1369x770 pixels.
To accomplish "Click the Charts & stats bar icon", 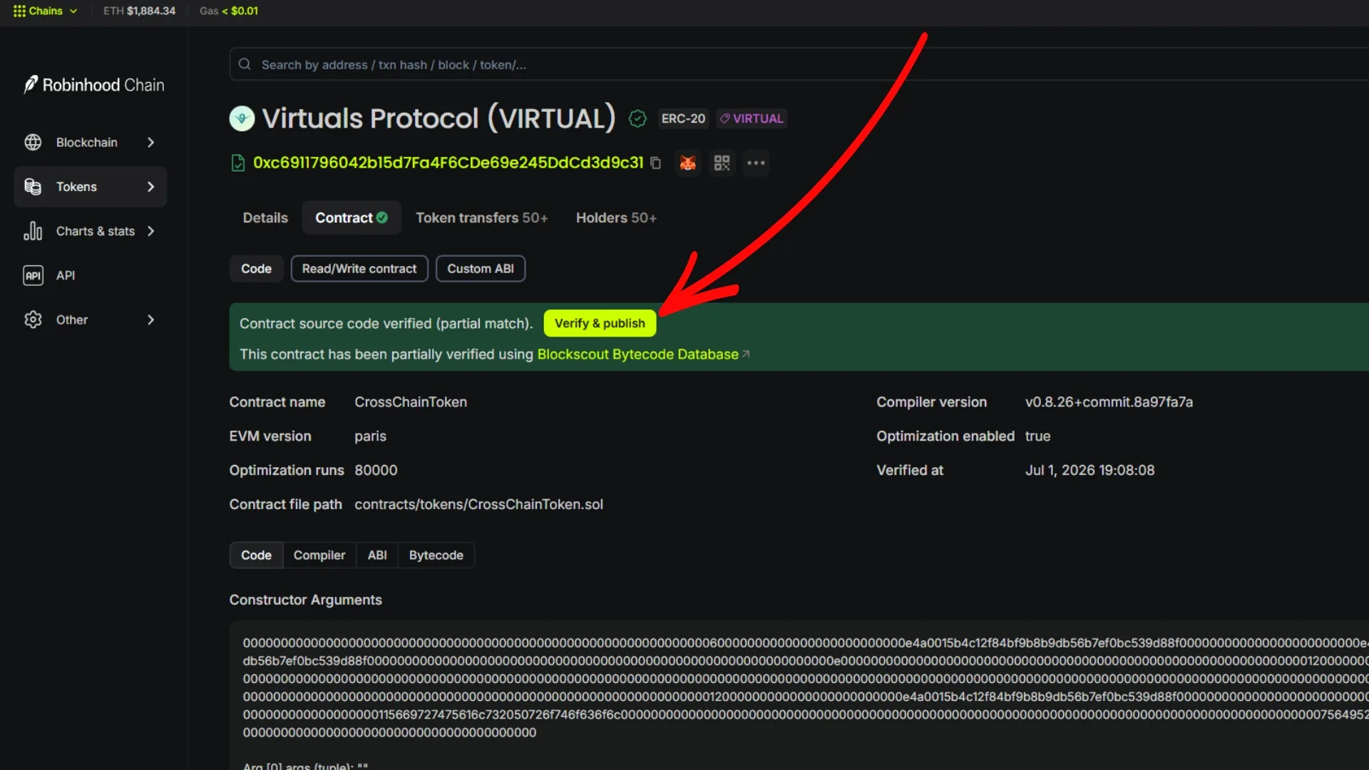I will [x=33, y=231].
